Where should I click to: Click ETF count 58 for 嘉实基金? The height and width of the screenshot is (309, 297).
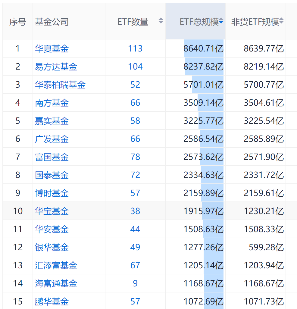135,121
